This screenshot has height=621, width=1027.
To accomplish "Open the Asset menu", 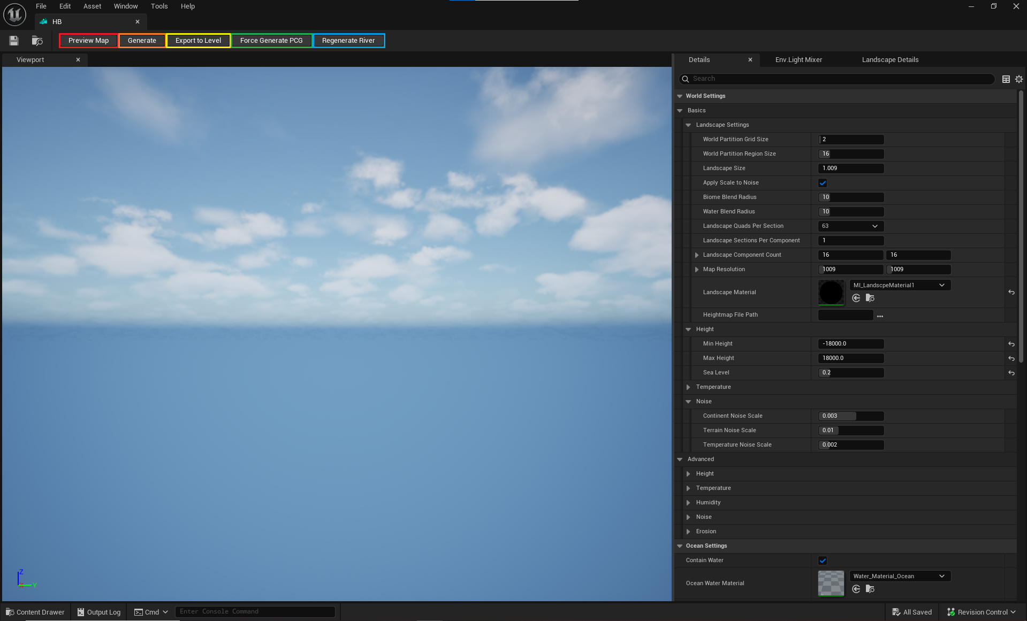I will (92, 6).
